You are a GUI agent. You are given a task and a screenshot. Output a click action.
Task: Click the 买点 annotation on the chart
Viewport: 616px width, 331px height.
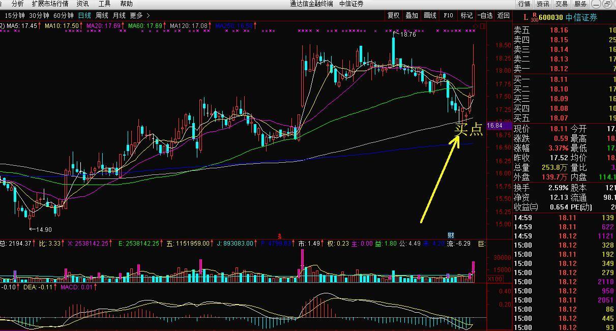tap(468, 129)
